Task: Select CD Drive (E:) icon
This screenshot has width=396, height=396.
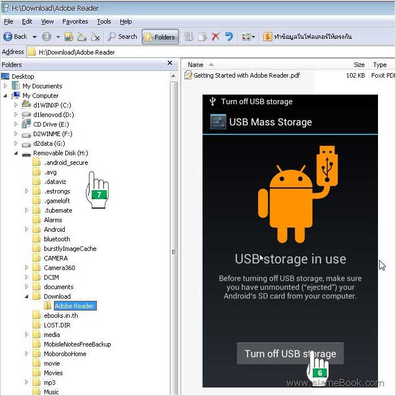Action: click(26, 124)
